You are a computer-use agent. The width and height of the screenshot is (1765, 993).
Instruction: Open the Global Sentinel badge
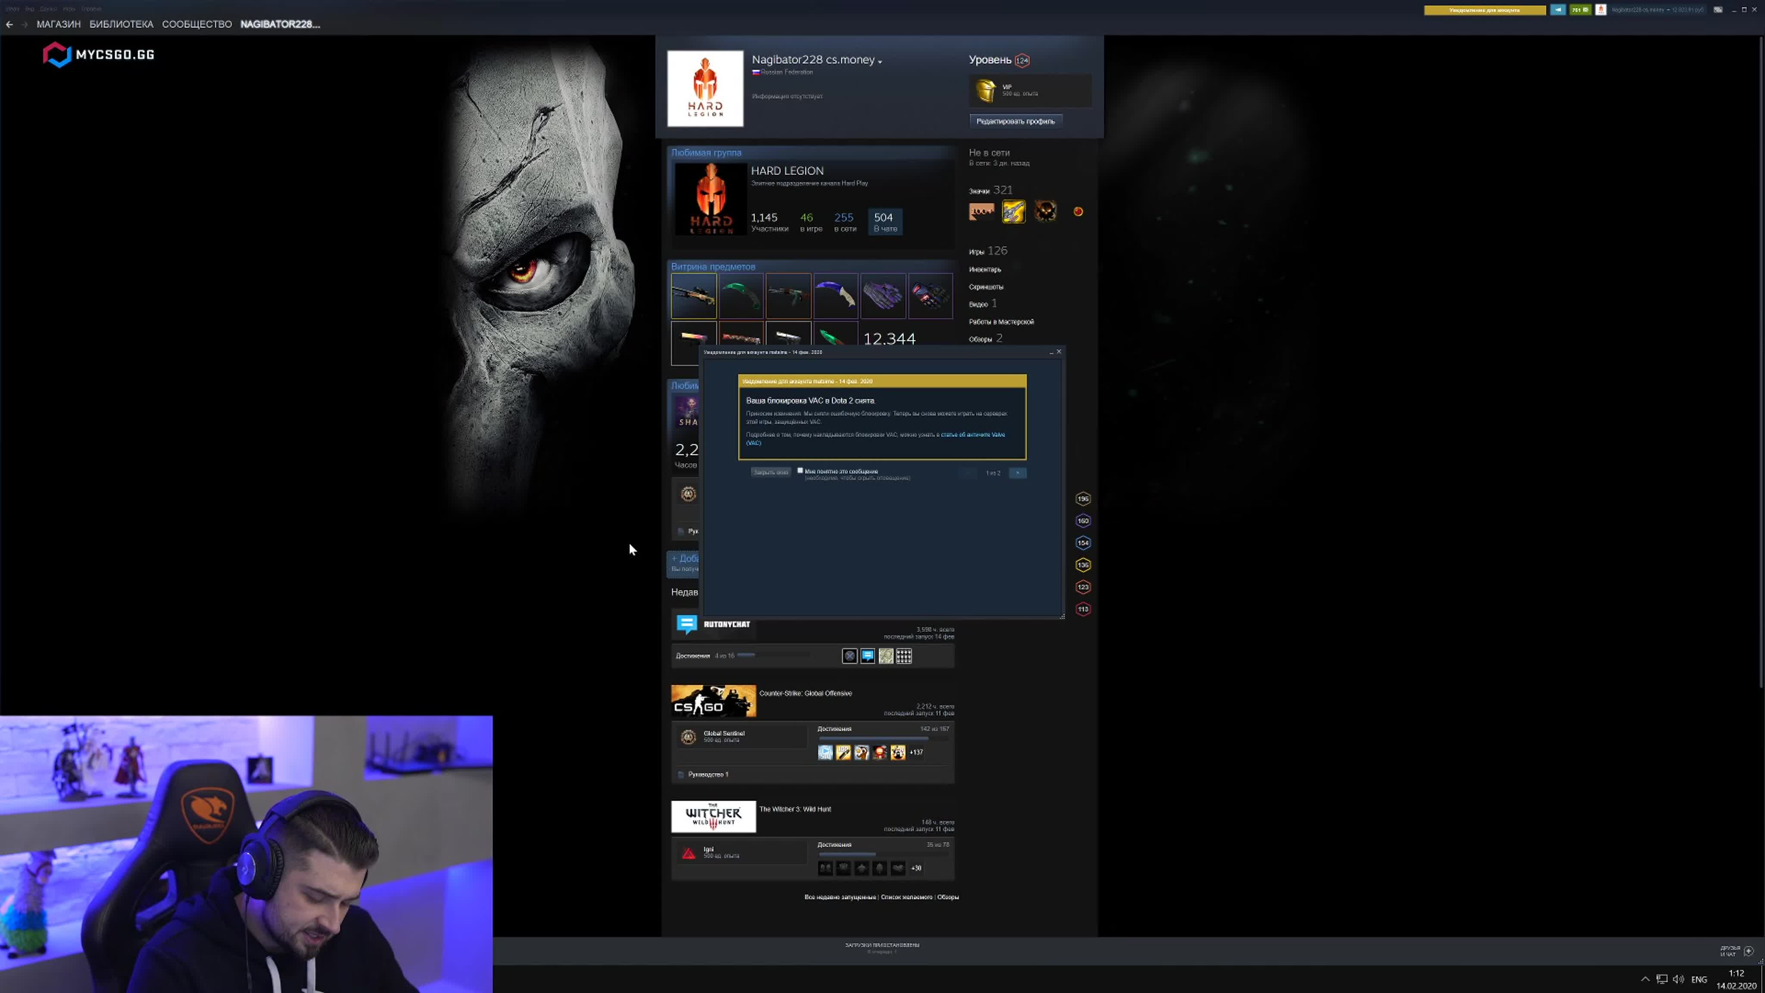(x=688, y=737)
